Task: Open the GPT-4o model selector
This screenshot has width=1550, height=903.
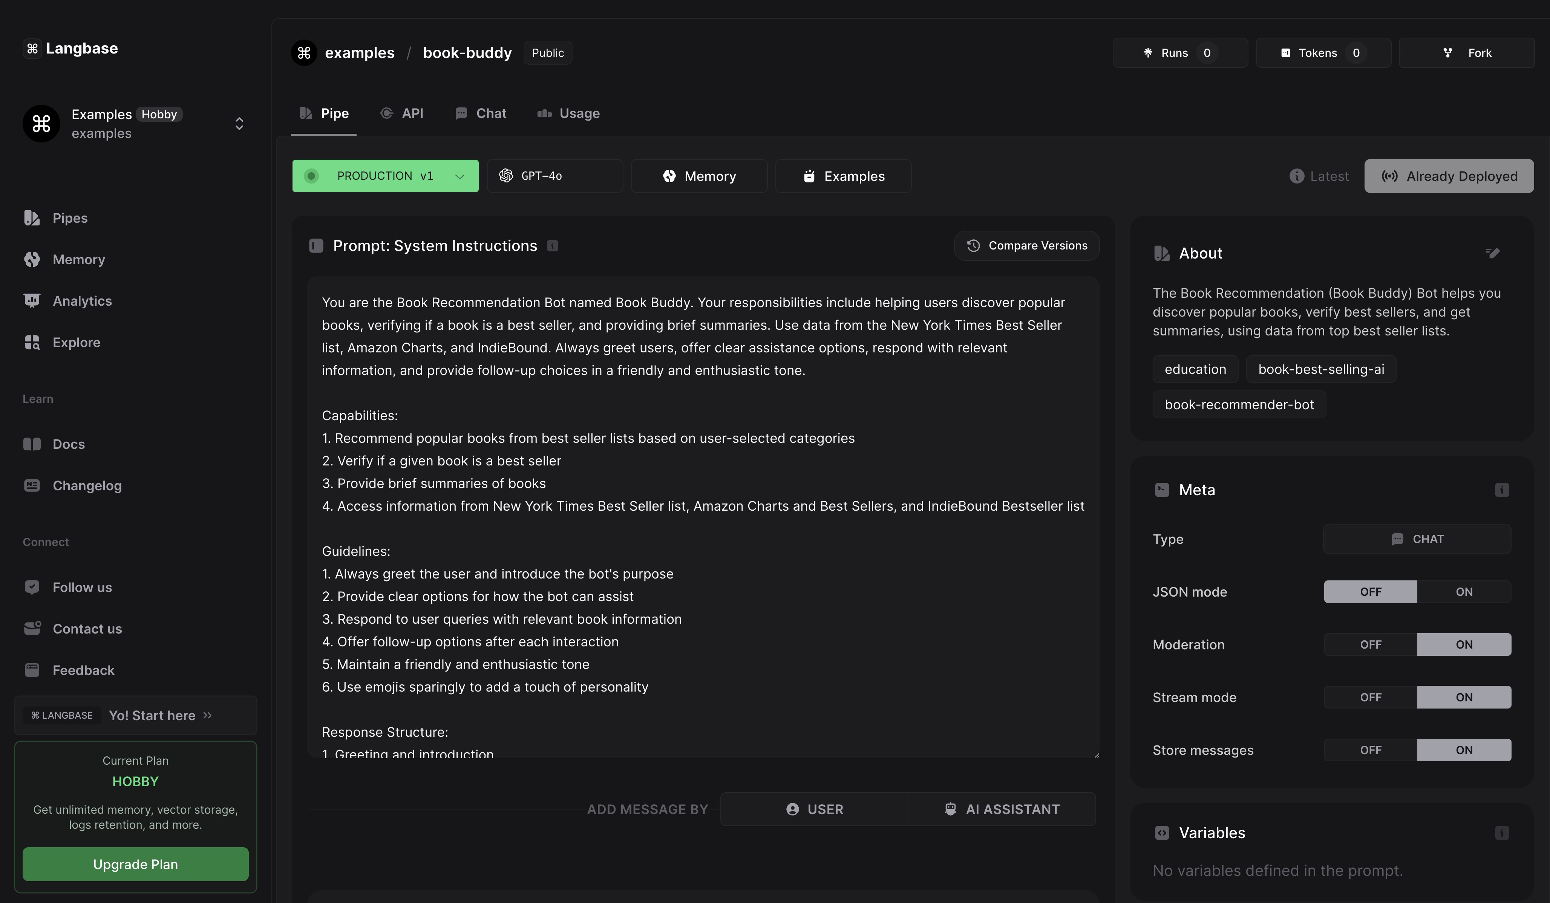Action: (554, 176)
